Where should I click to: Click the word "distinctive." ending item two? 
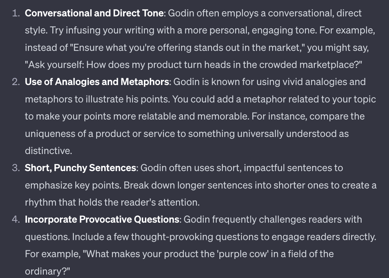pyautogui.click(x=48, y=151)
